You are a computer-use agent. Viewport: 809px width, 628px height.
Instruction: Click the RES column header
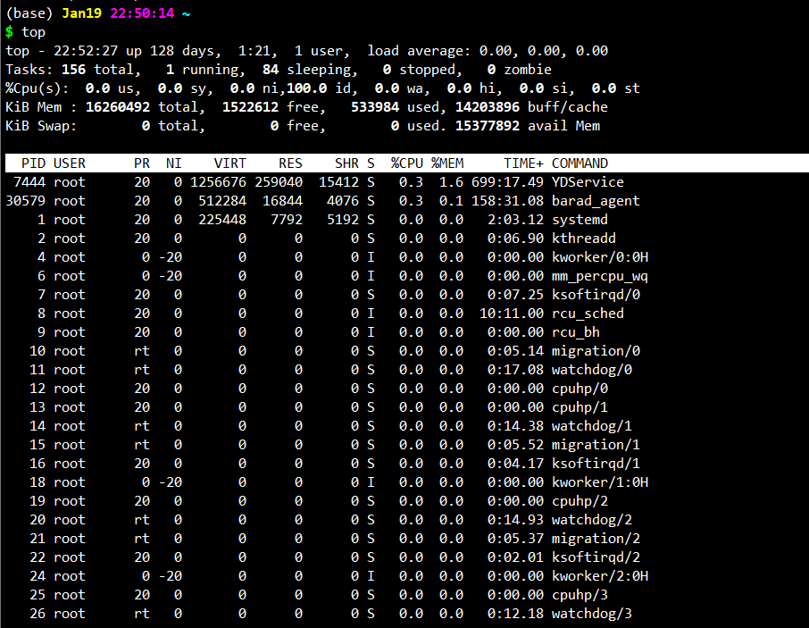tap(290, 163)
